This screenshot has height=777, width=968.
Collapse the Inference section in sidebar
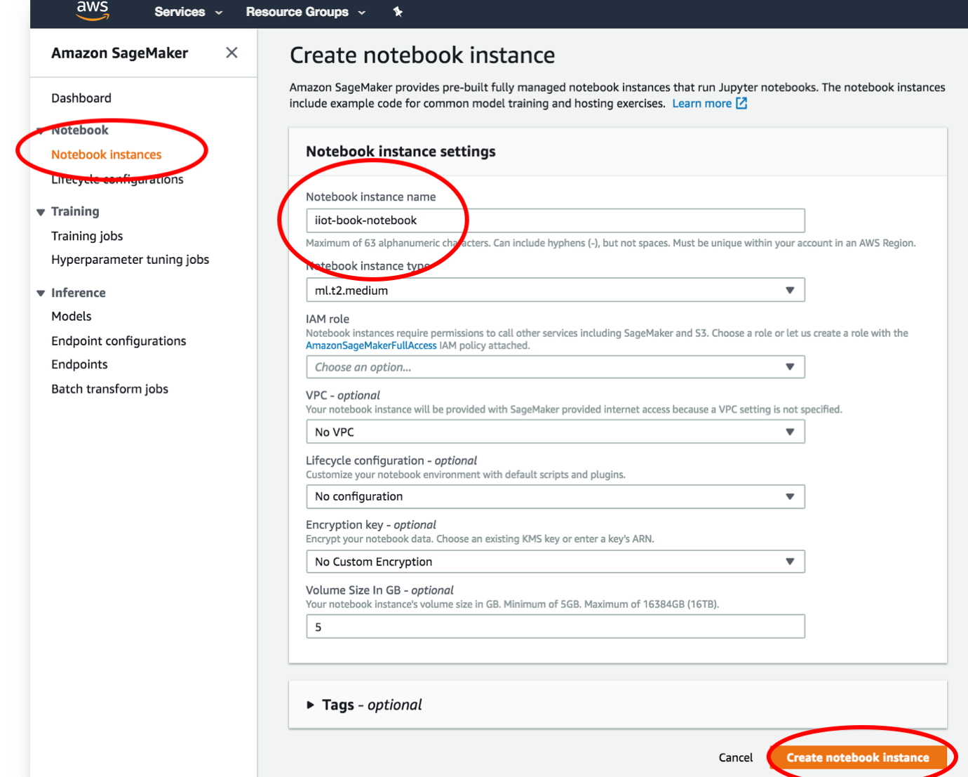click(41, 293)
